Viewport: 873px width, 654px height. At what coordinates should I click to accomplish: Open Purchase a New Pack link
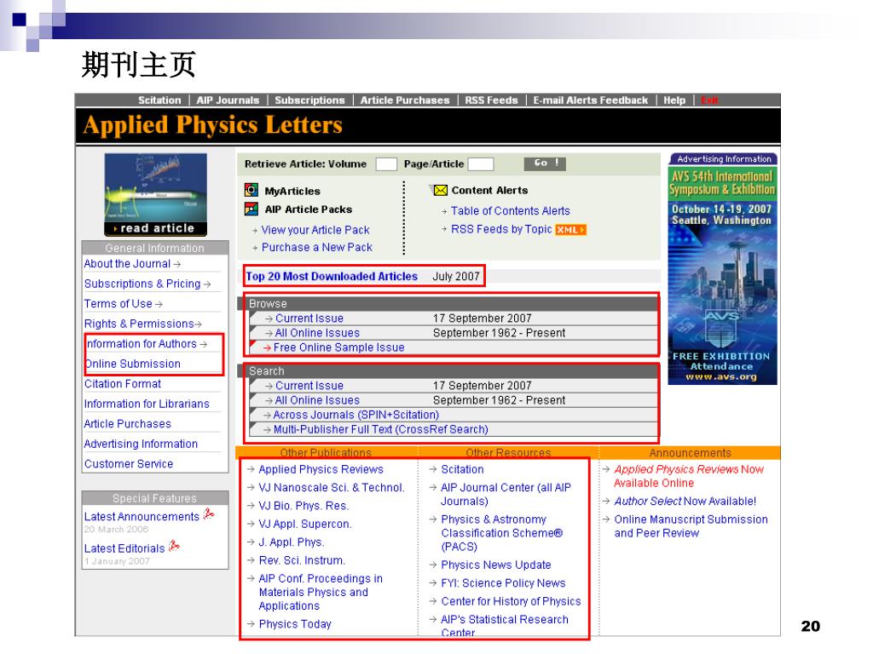[x=317, y=247]
